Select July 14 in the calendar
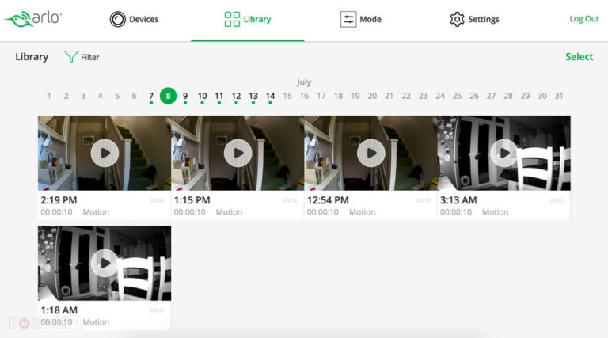 (x=270, y=96)
